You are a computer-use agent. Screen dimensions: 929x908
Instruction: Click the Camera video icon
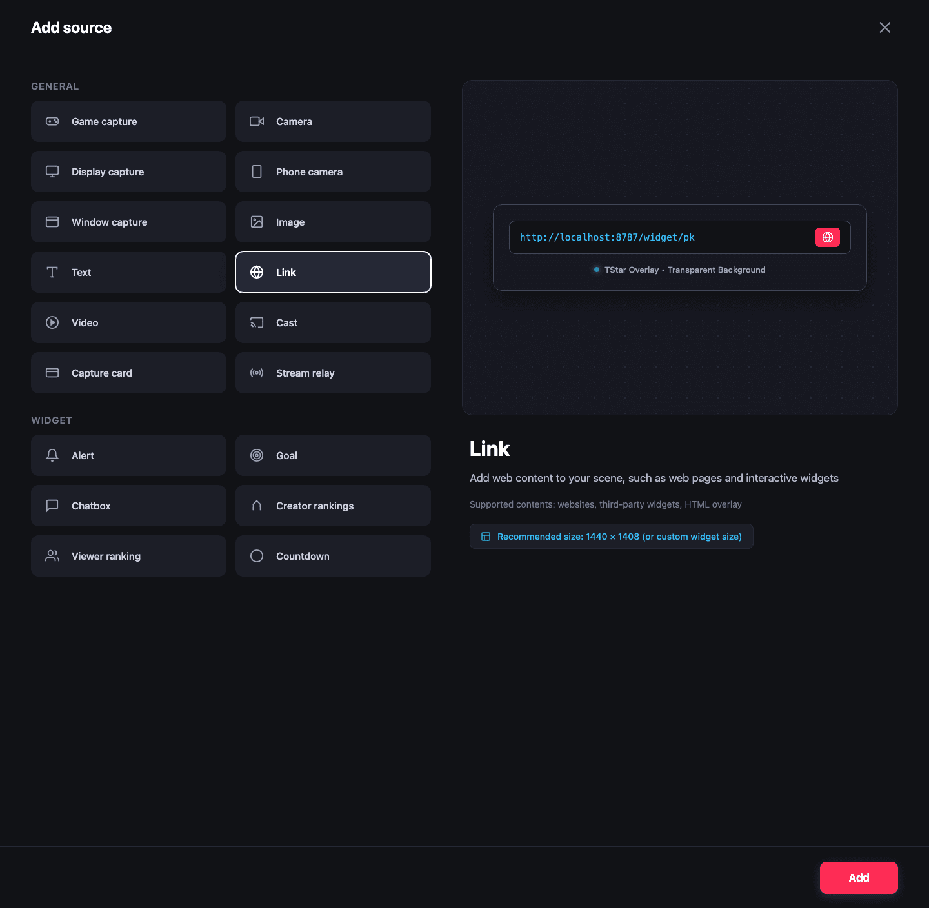coord(257,121)
